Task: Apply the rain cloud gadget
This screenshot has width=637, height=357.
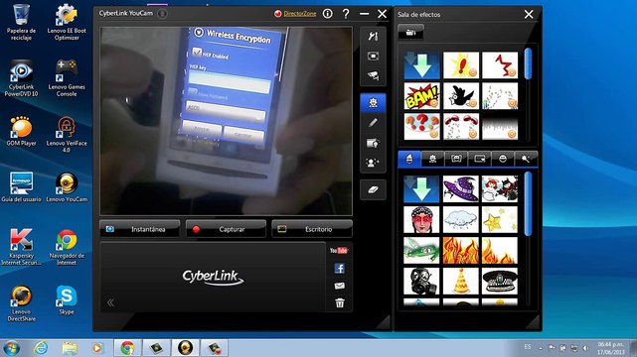Action: [461, 219]
